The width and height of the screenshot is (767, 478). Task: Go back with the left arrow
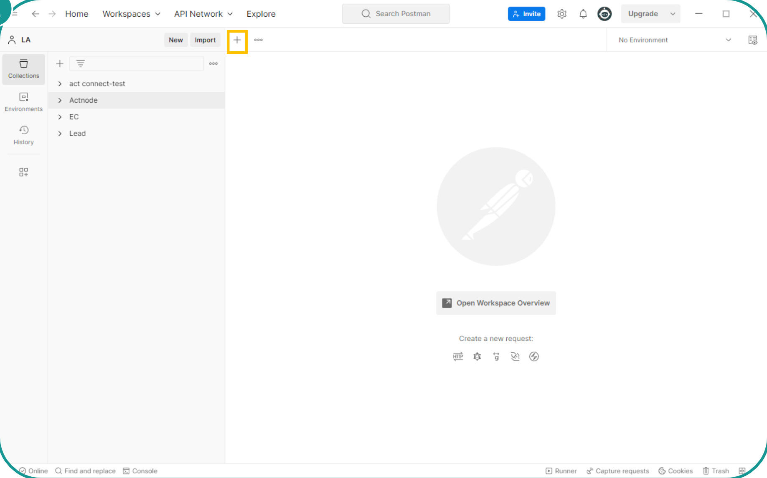click(x=36, y=14)
